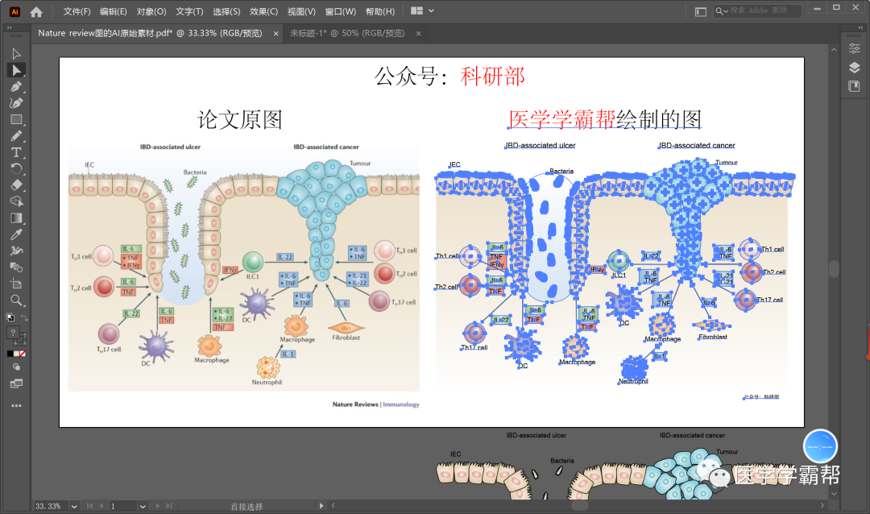The height and width of the screenshot is (514, 870).
Task: Select the Pen tool
Action: click(16, 86)
